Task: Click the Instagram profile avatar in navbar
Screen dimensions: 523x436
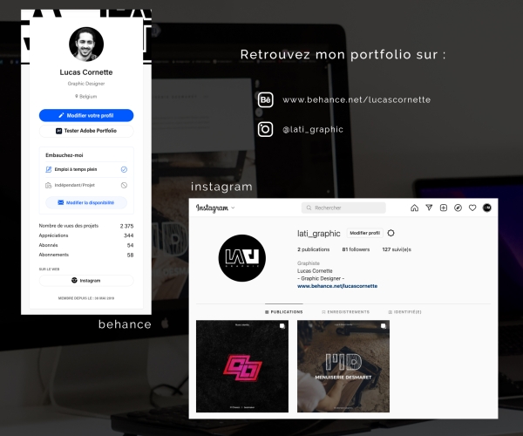Action: pyautogui.click(x=487, y=208)
